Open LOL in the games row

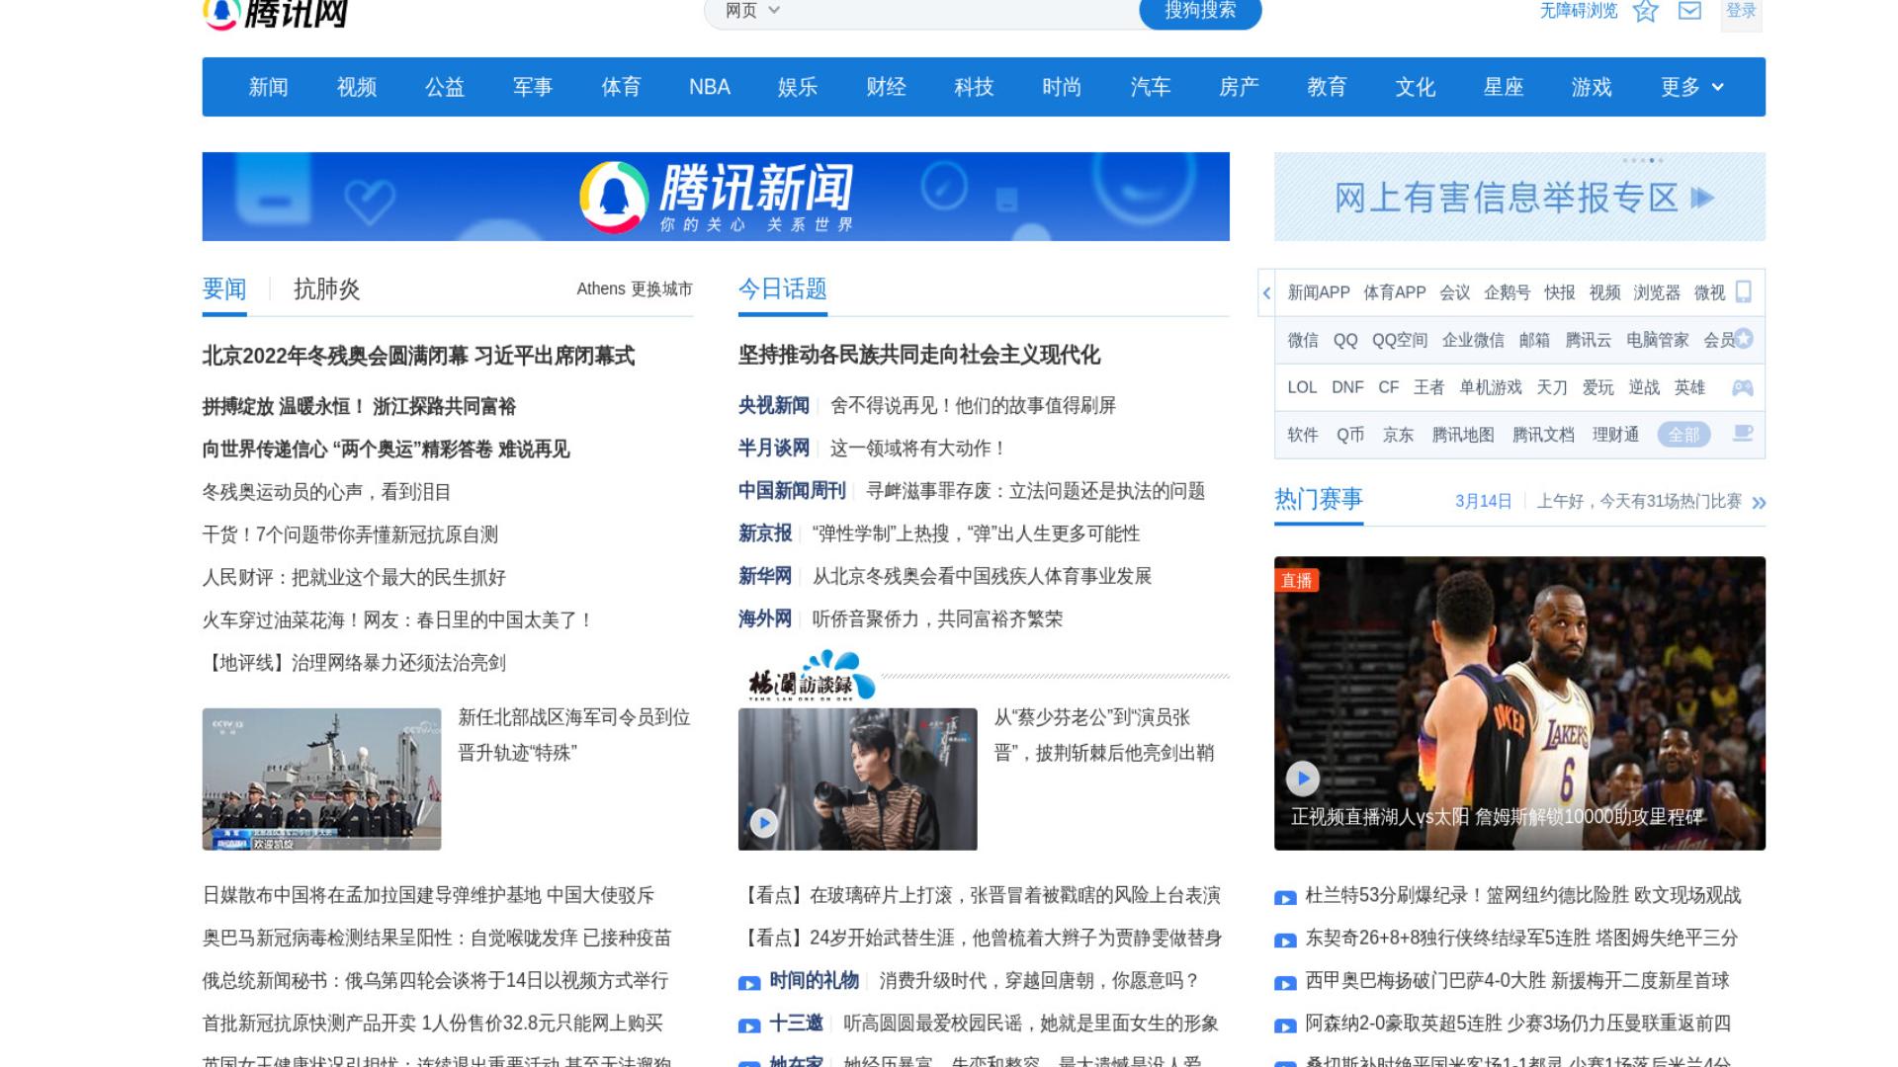point(1302,387)
